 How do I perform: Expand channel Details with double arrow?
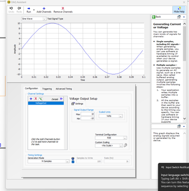(61, 99)
